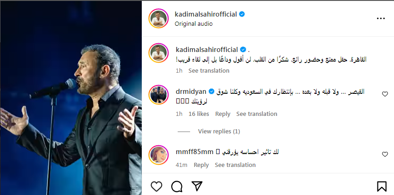394x195 pixels.
Task: Open the drmidyan commenter avatar
Action: (158, 95)
